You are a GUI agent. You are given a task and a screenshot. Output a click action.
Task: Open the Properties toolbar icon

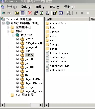[x=36, y=13]
